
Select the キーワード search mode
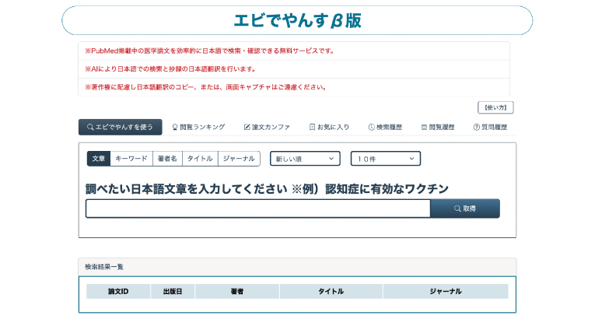pos(131,158)
